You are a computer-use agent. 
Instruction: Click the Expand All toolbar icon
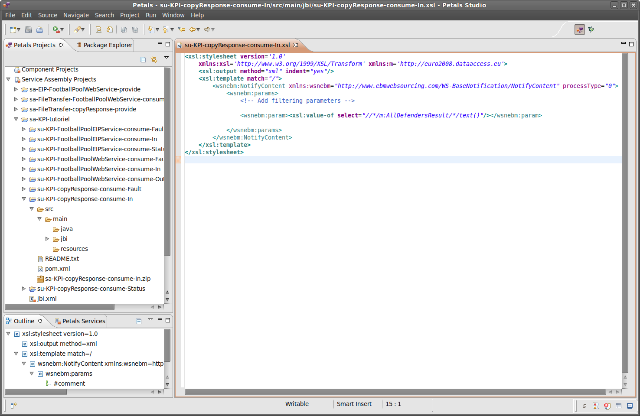click(x=124, y=29)
